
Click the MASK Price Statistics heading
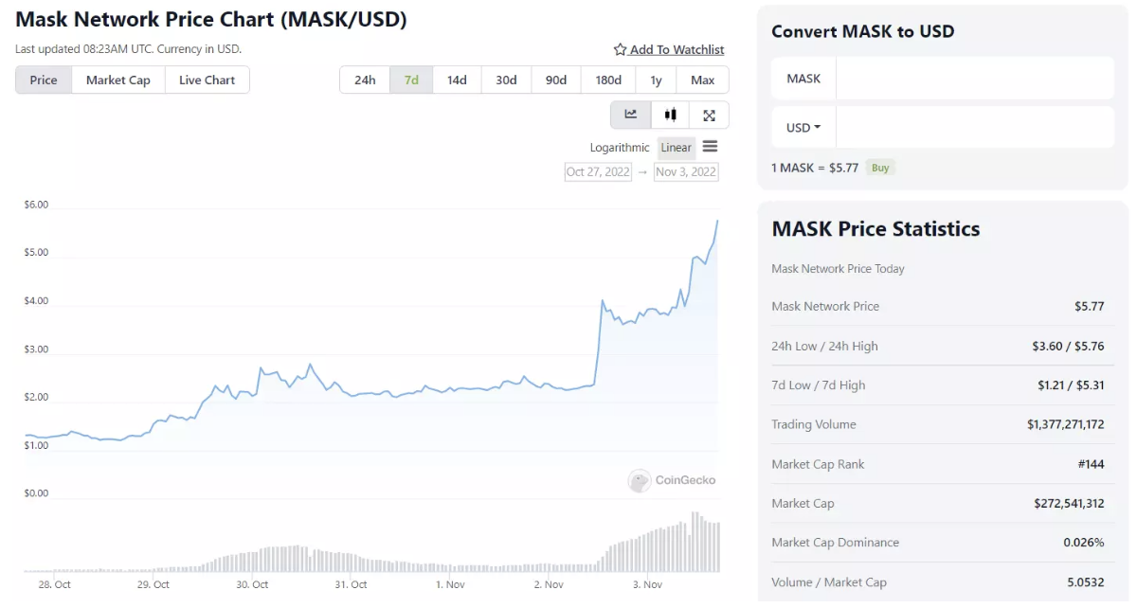pyautogui.click(x=875, y=228)
